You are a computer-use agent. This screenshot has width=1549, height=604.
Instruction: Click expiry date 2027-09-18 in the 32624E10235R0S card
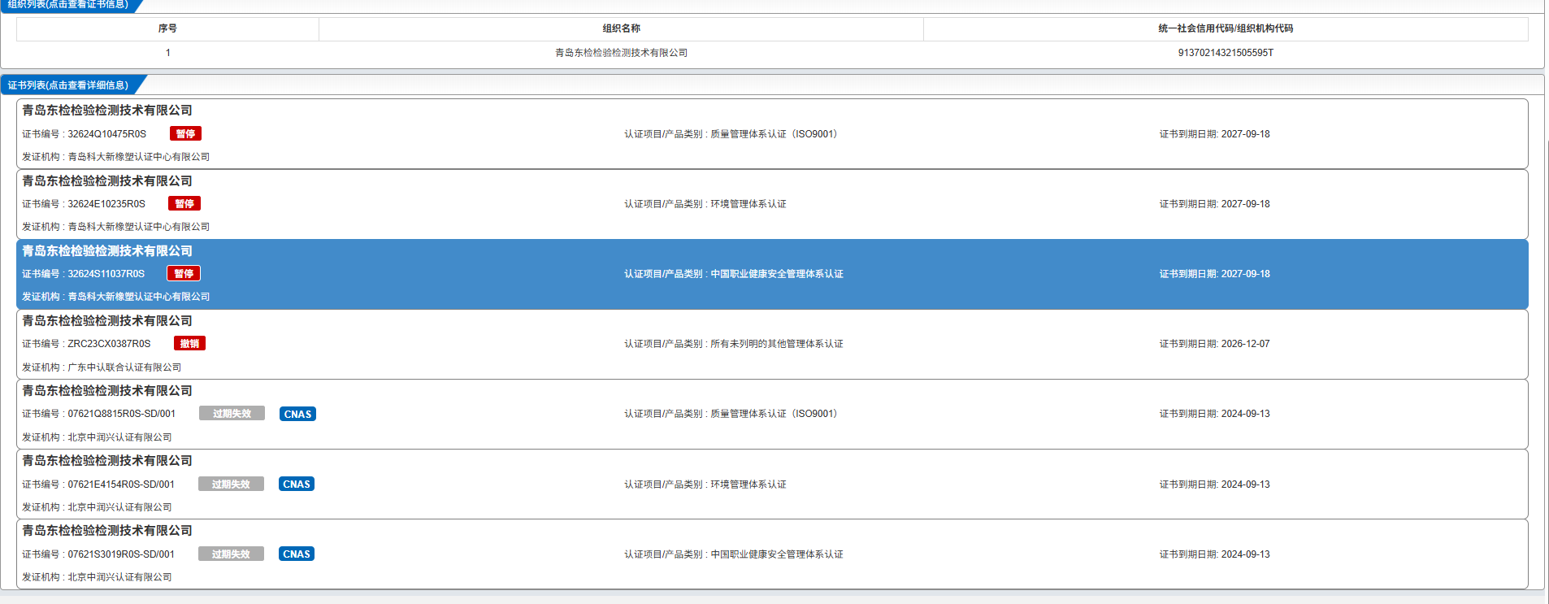[1245, 204]
